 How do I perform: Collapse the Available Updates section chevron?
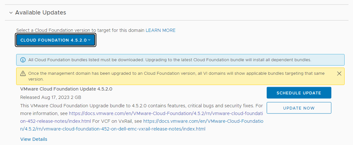[x=11, y=13]
